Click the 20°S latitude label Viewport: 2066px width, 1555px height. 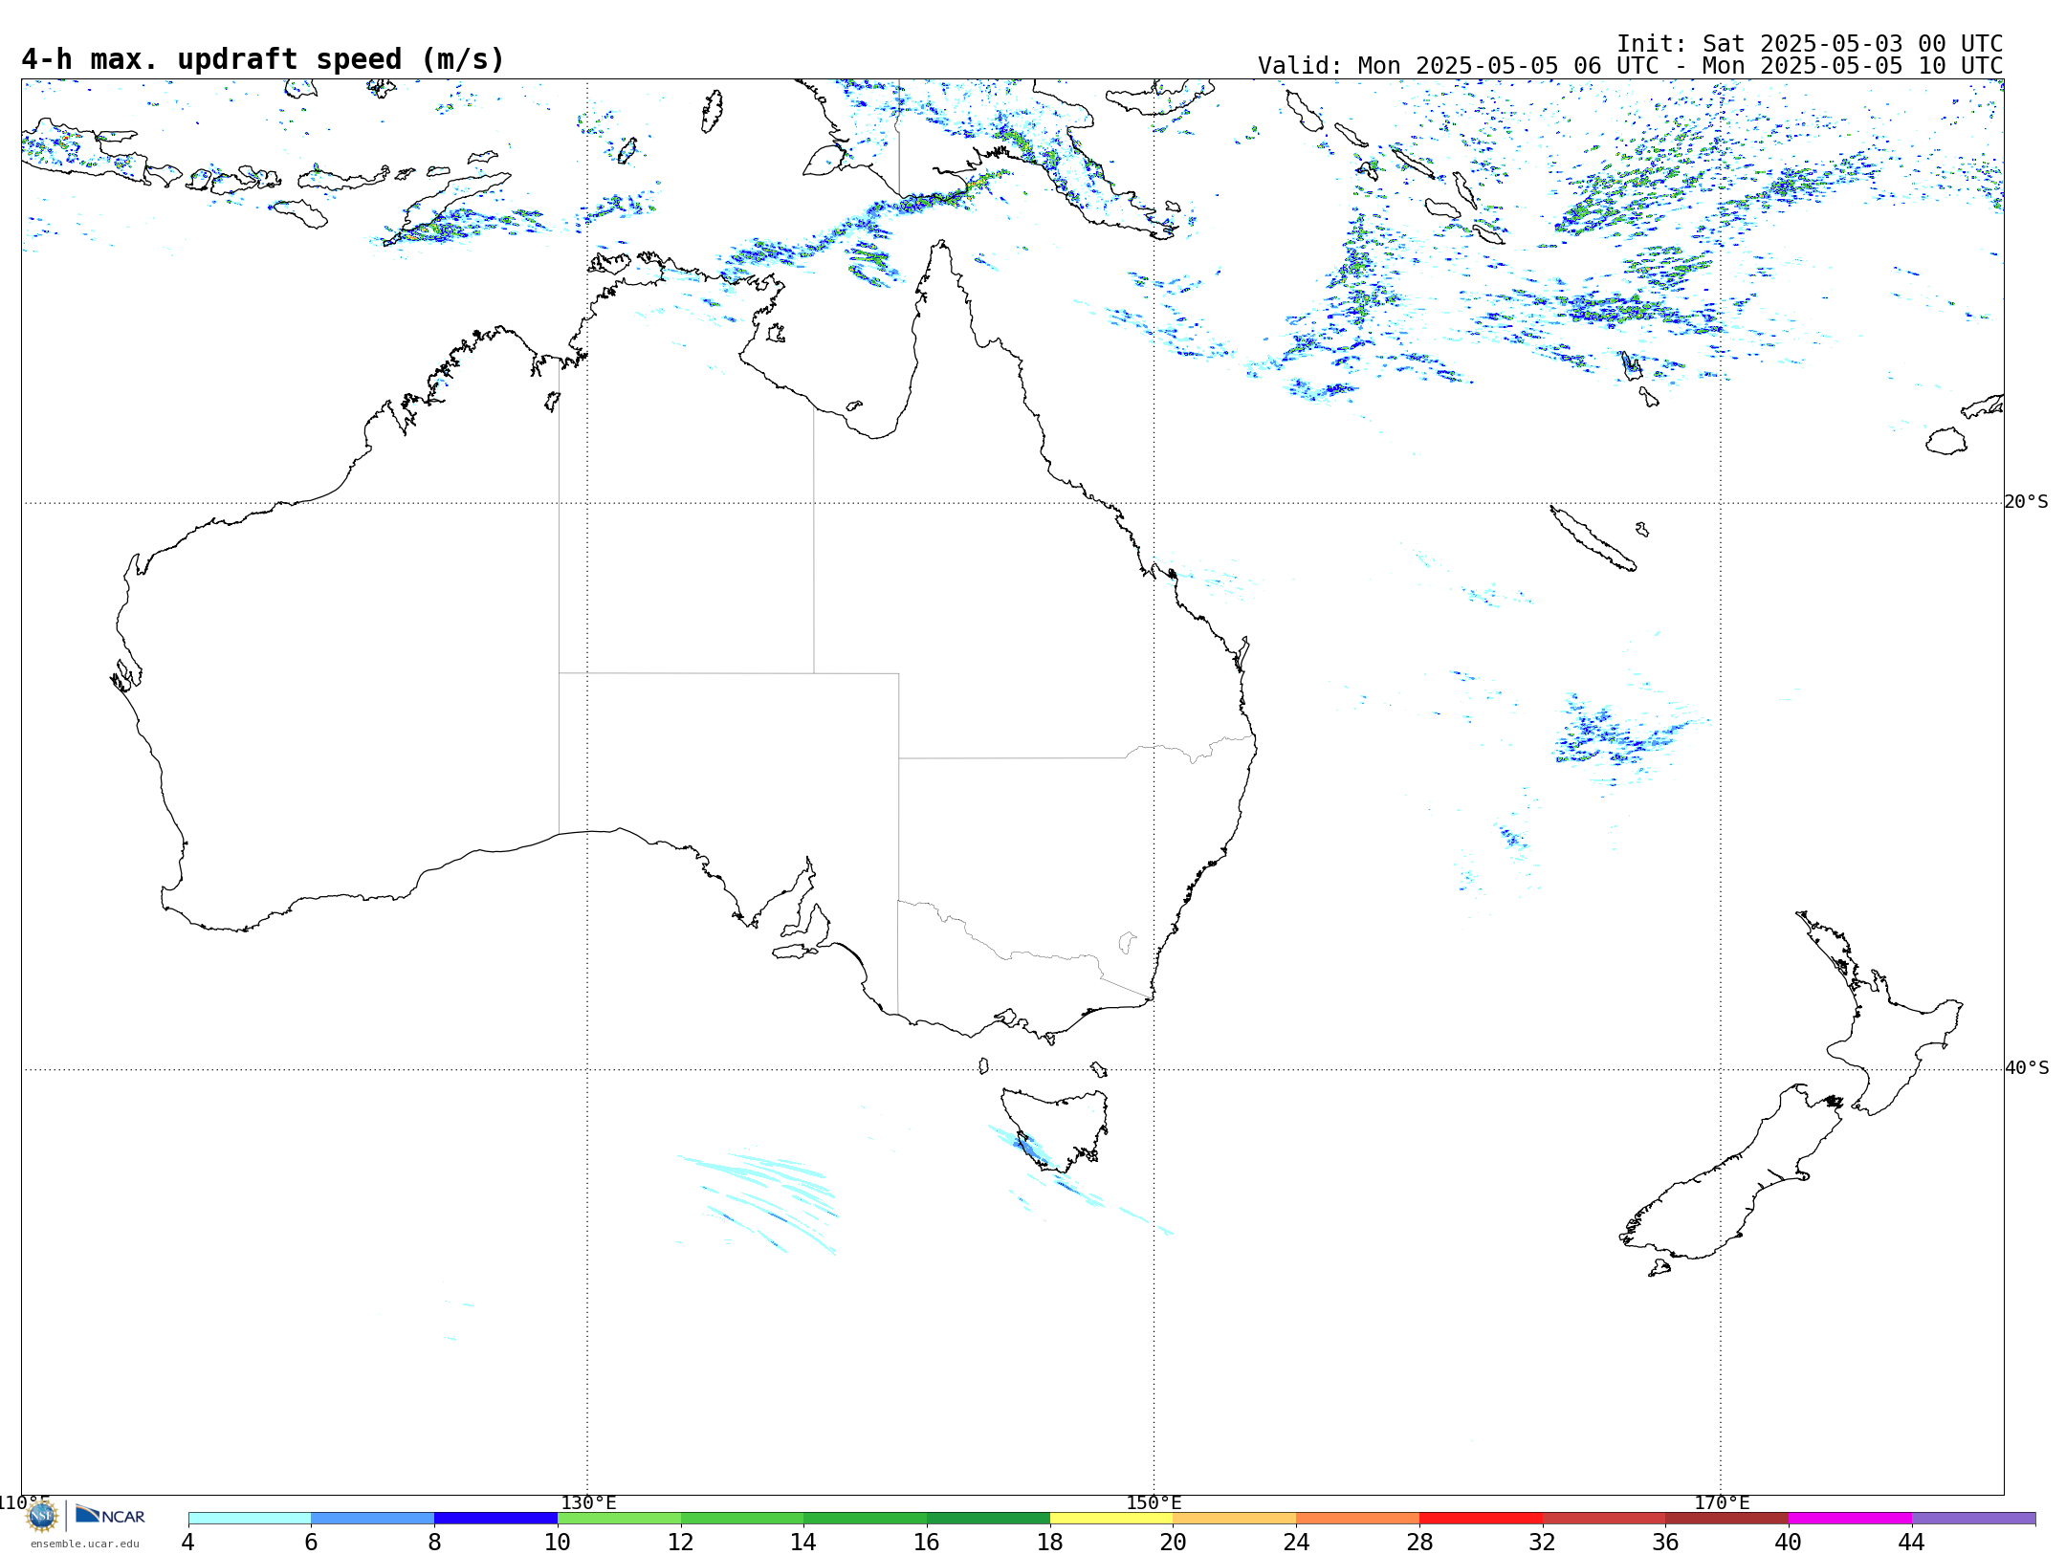coord(2027,502)
